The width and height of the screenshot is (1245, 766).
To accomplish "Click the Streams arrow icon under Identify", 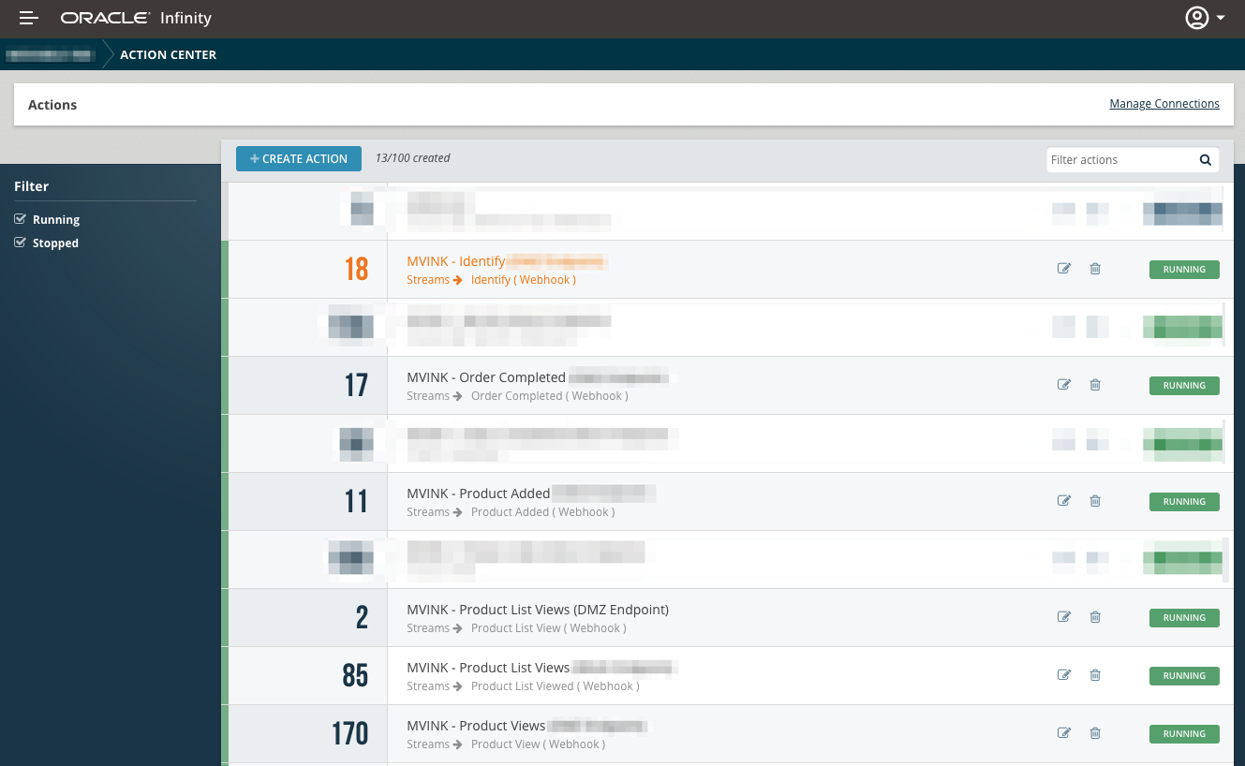I will coord(457,280).
